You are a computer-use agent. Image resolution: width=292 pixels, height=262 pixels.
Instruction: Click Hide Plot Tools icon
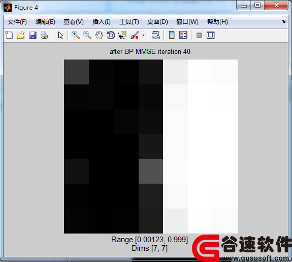pyautogui.click(x=199, y=35)
